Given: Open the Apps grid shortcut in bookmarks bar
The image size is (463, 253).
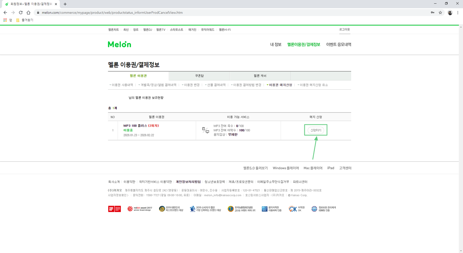Looking at the screenshot, I should tap(5, 20).
